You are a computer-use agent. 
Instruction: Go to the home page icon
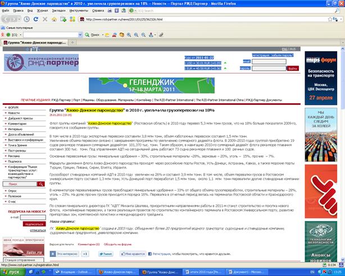click(x=54, y=19)
